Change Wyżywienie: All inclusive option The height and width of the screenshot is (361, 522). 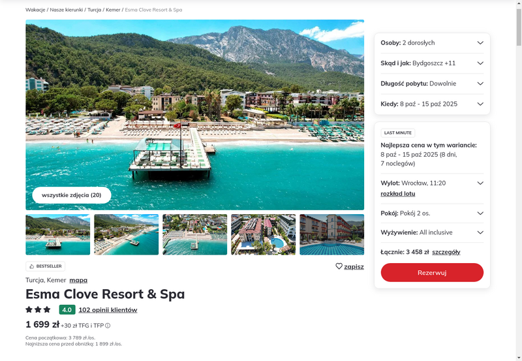[432, 232]
